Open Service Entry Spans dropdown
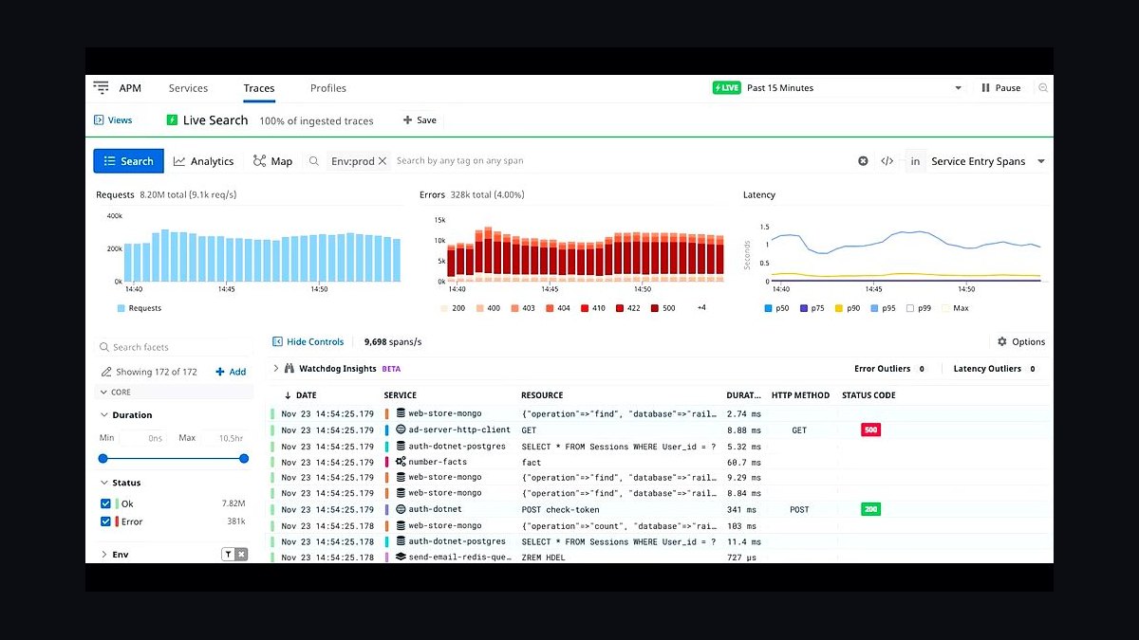 (x=987, y=161)
